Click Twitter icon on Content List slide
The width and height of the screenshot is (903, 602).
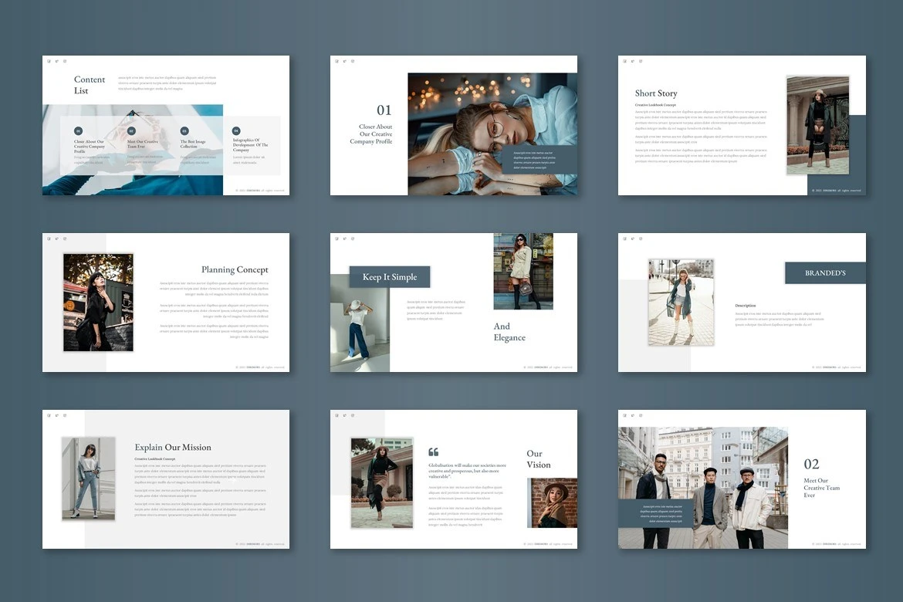pos(56,61)
